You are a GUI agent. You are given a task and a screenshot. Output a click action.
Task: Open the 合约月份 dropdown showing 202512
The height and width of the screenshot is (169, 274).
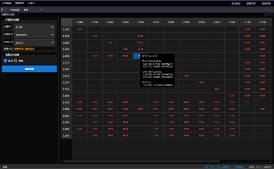click(x=34, y=42)
